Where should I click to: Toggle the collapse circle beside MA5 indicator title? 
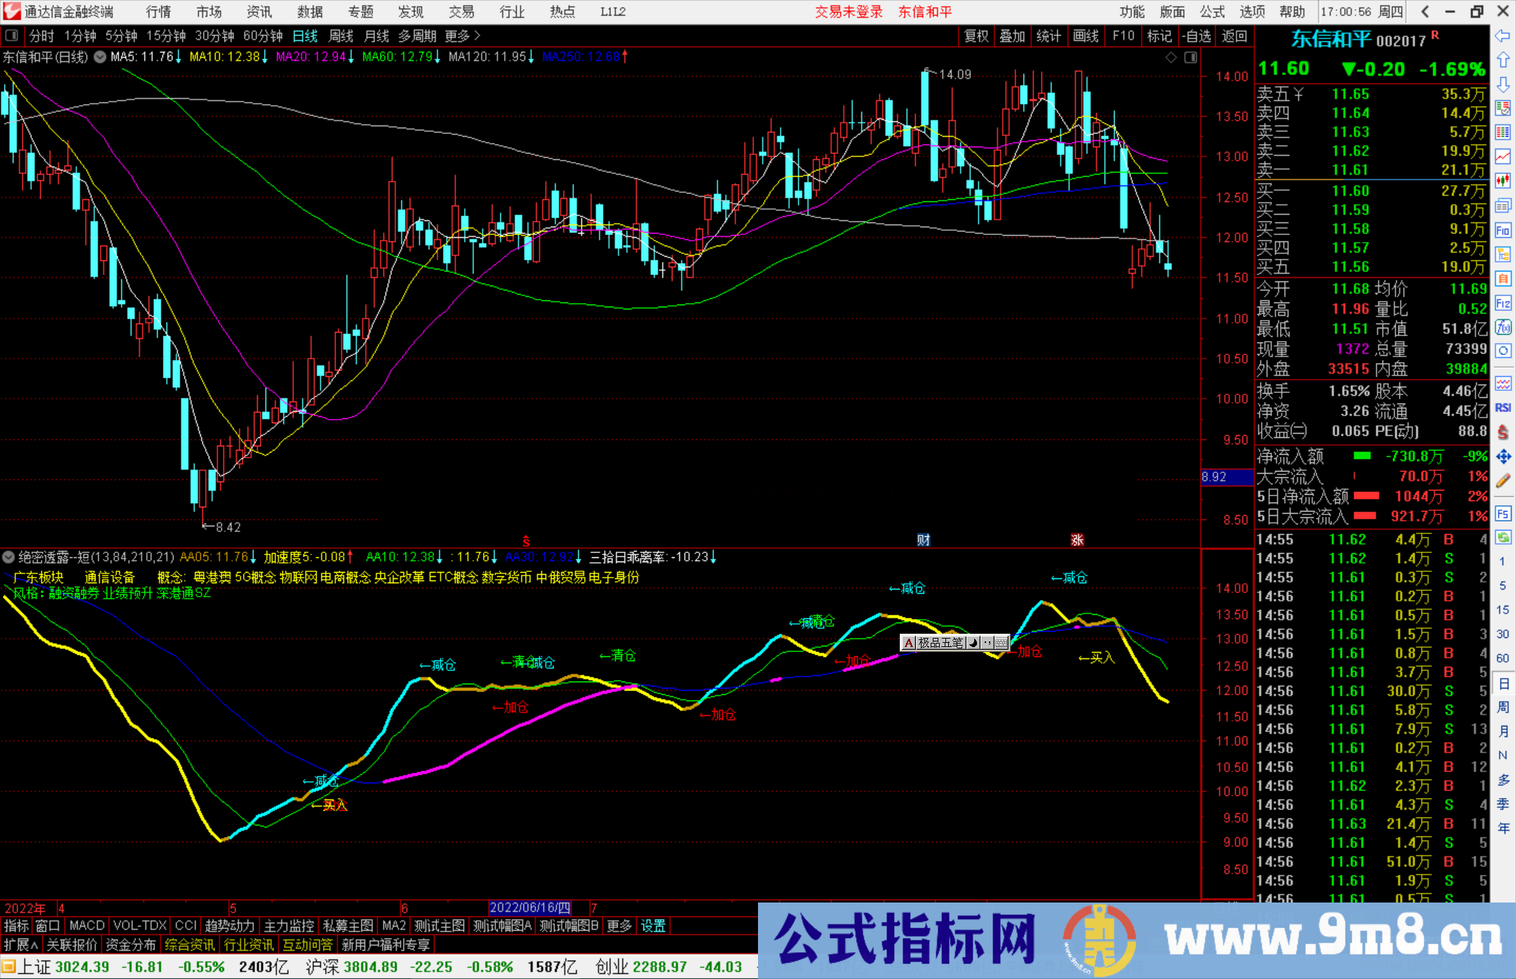point(100,57)
